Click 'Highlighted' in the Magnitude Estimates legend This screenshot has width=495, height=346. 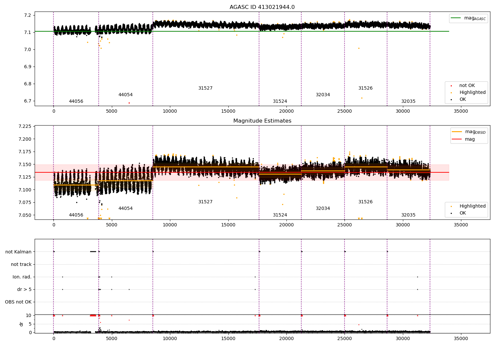pos(473,206)
